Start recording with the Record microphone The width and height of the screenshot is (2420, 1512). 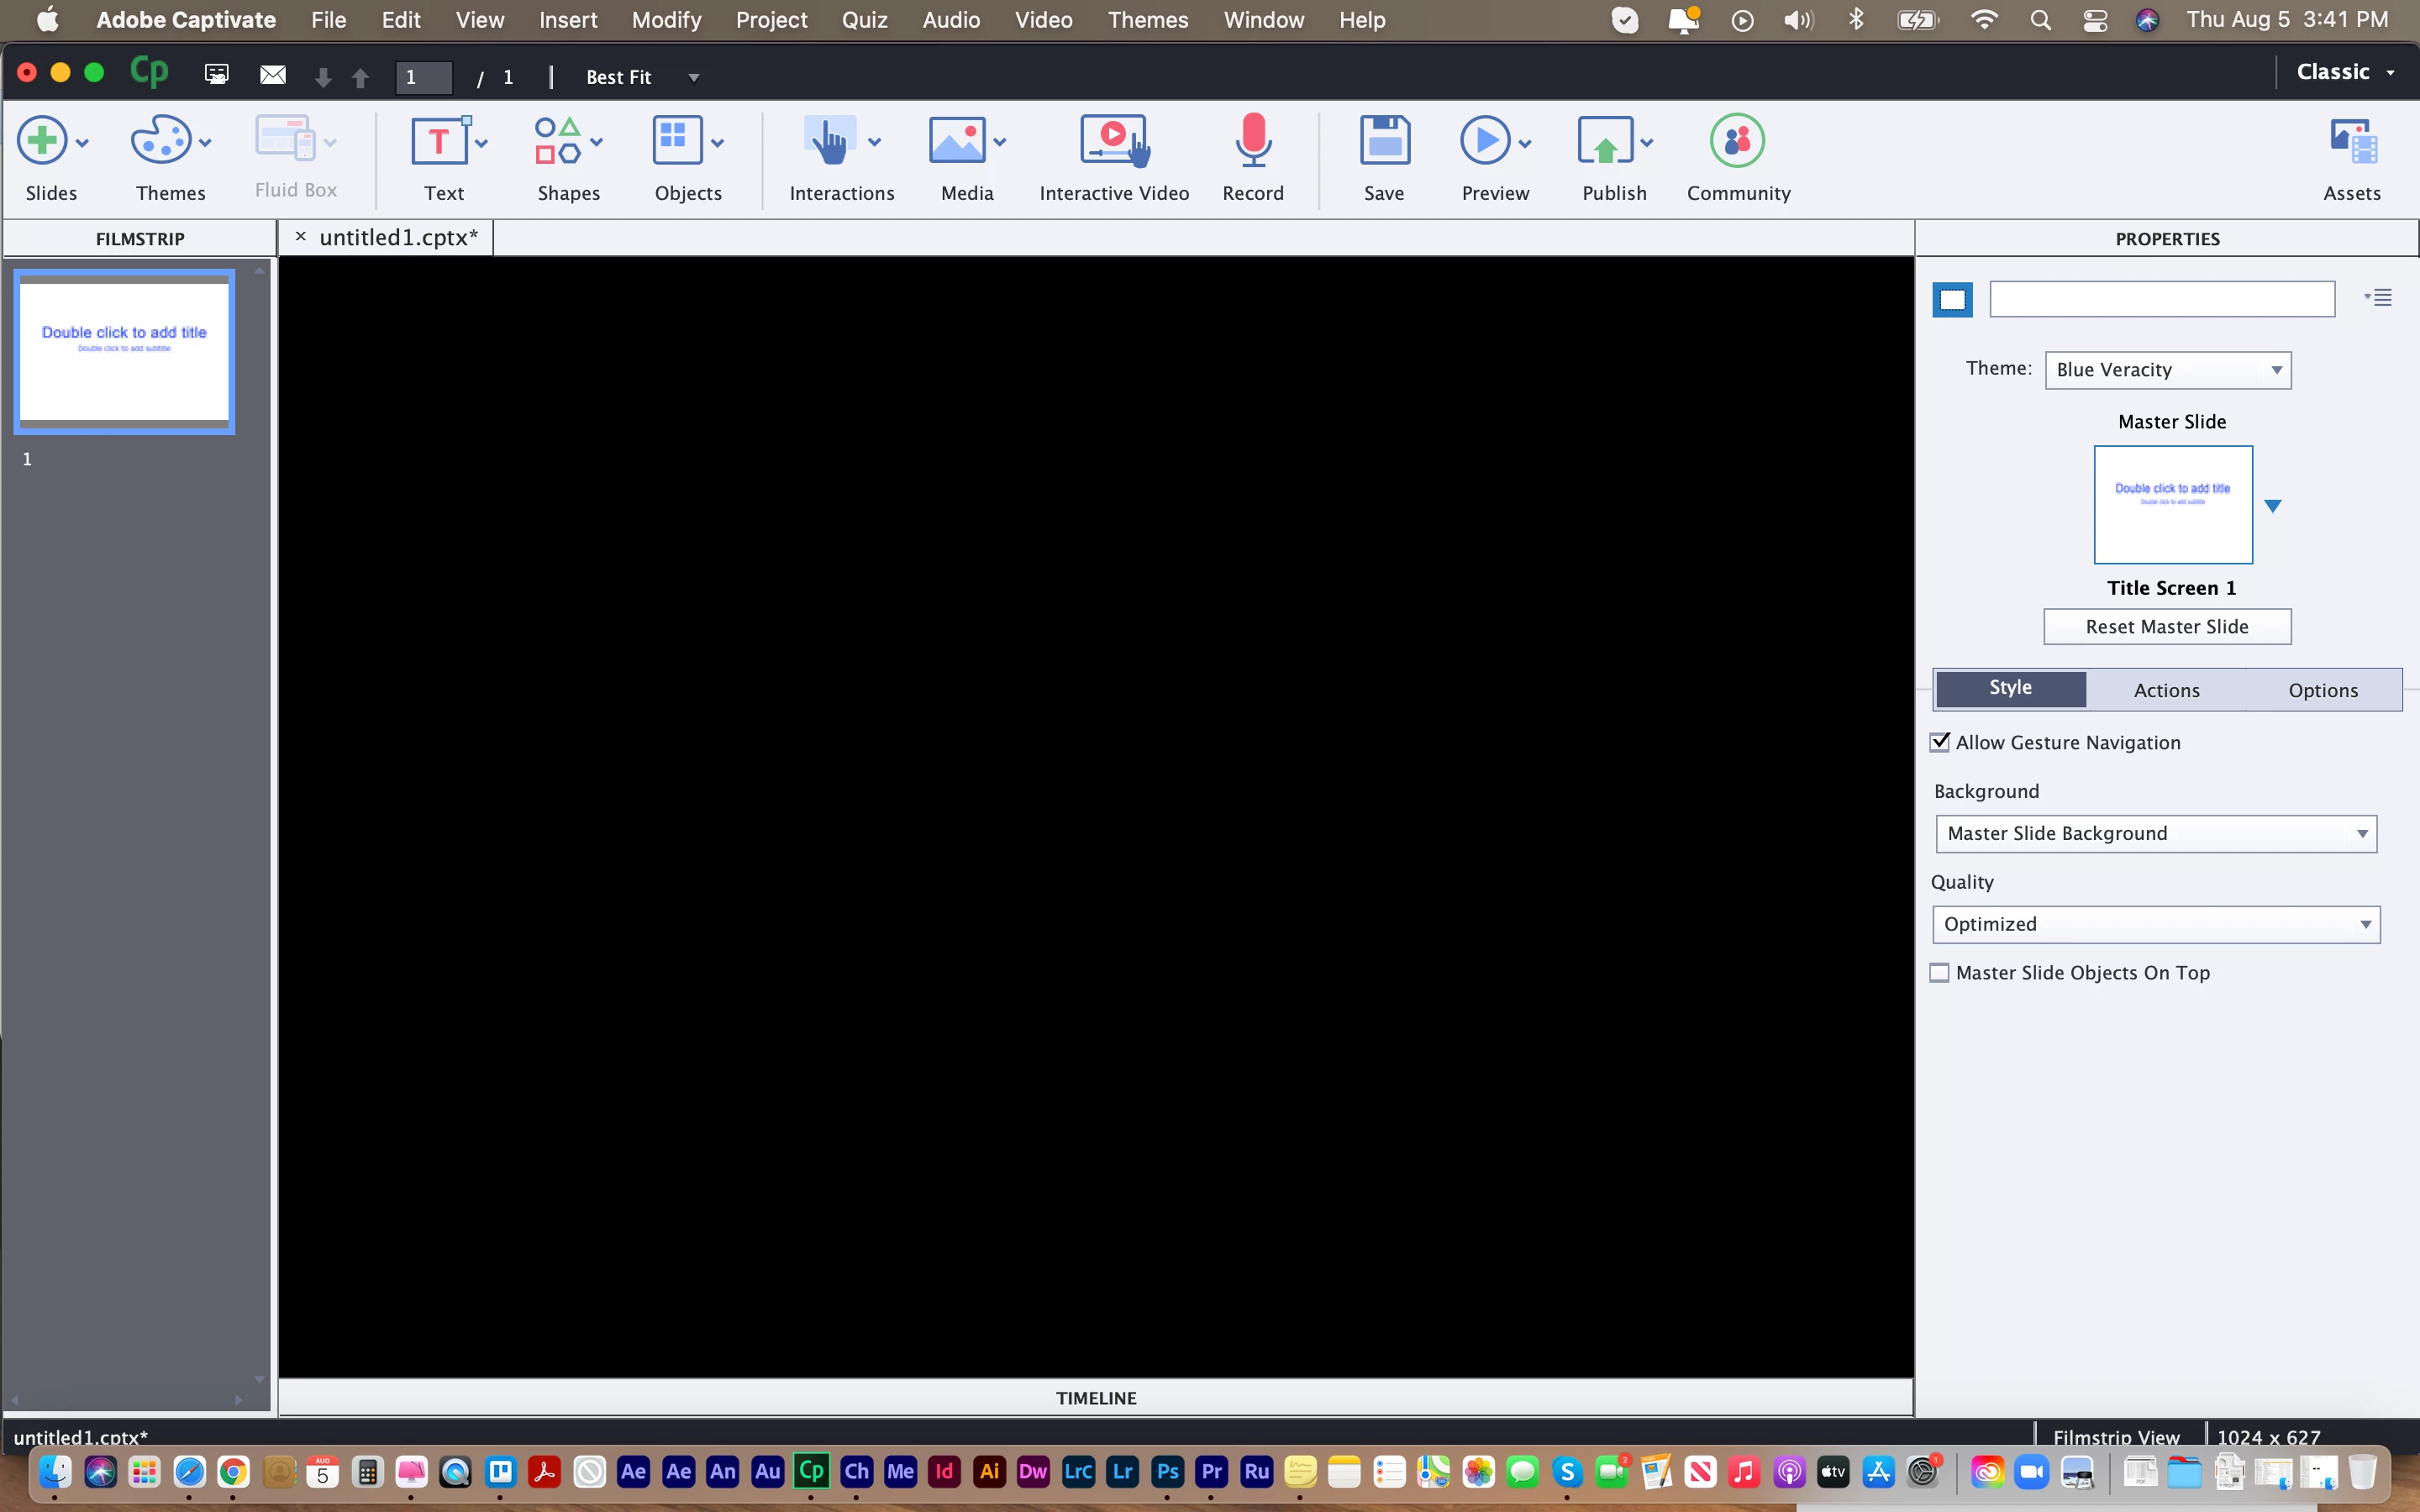tap(1252, 141)
